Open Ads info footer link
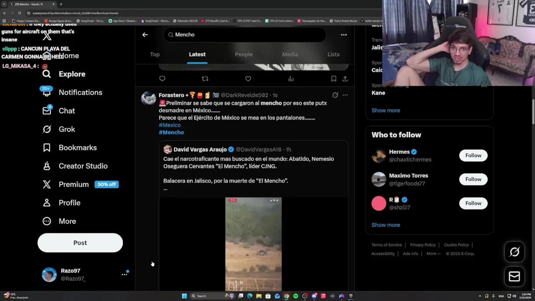This screenshot has width=535, height=301. tap(410, 254)
